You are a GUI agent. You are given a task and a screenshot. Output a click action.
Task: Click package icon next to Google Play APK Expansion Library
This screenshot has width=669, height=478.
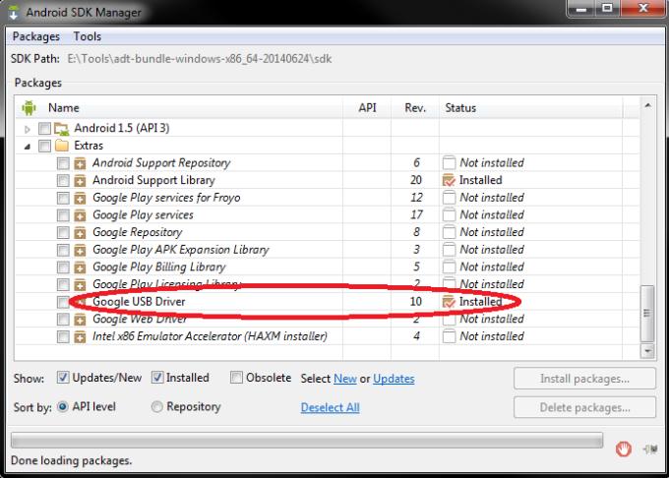[x=80, y=250]
